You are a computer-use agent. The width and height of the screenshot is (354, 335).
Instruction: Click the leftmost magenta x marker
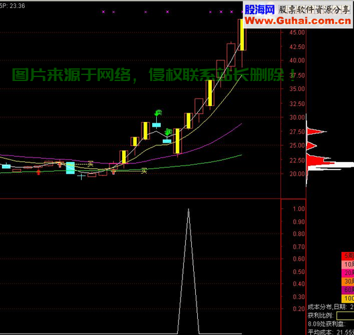(103, 12)
